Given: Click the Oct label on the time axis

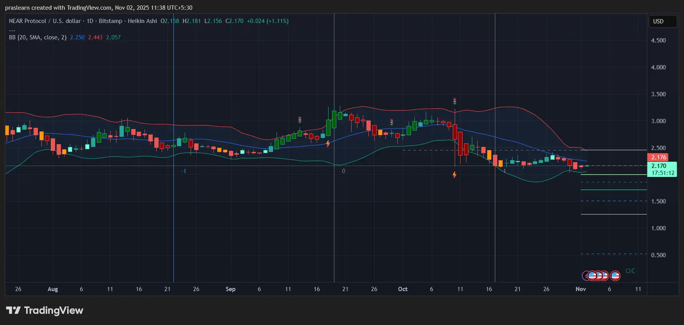Looking at the screenshot, I should (x=402, y=289).
